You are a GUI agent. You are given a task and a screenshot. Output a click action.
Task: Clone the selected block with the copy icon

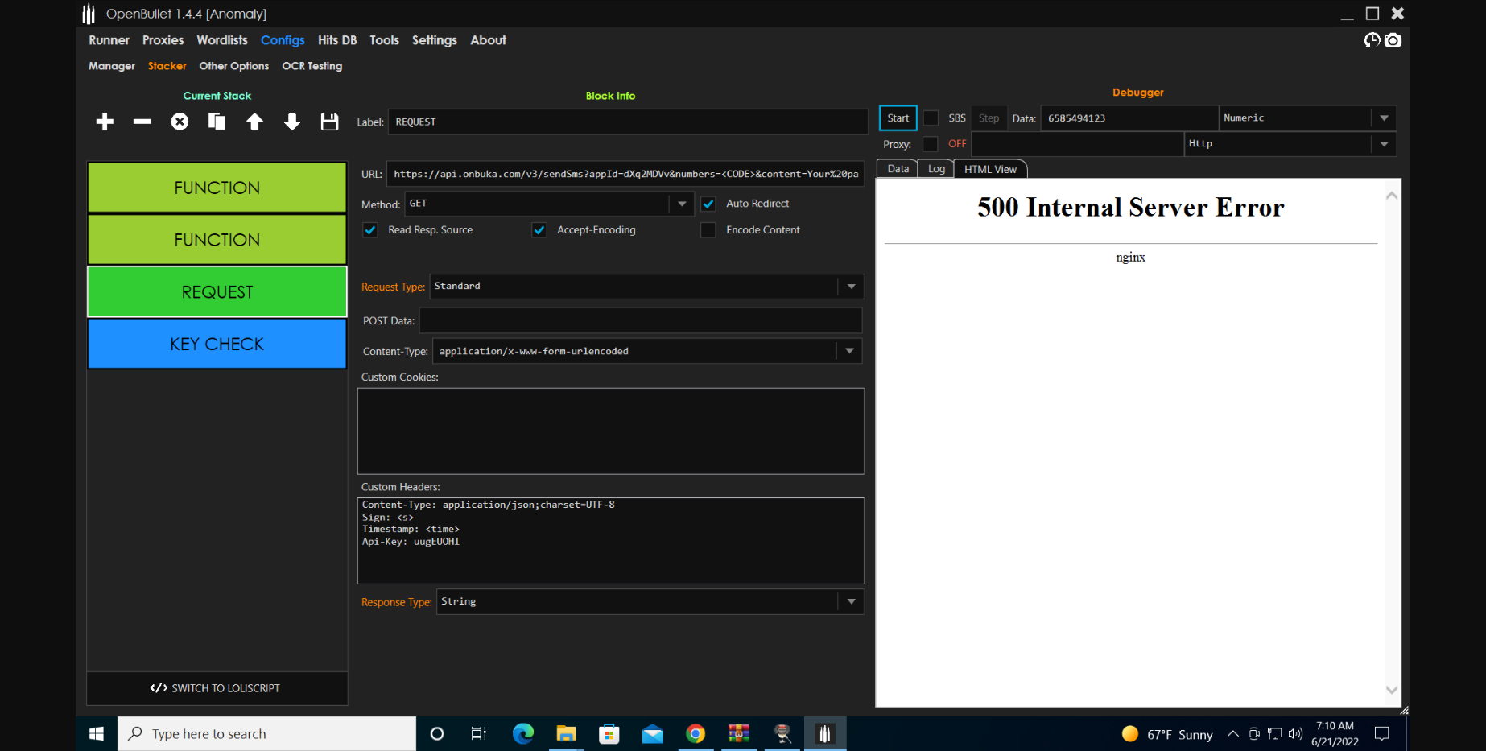pos(217,122)
